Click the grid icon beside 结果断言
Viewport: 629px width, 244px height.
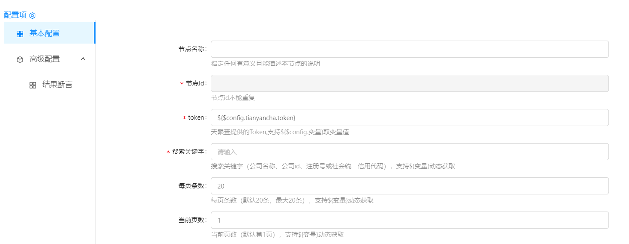pos(33,85)
